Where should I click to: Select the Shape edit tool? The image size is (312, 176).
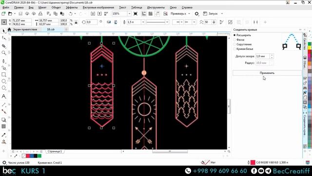click(3, 38)
